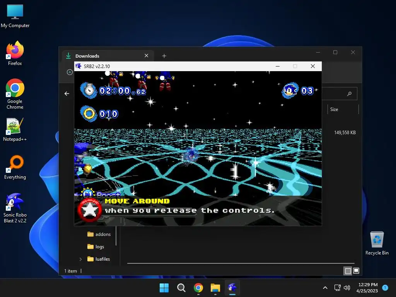This screenshot has height=297, width=396.
Task: Switch to Chrome in the taskbar
Action: coord(198,288)
